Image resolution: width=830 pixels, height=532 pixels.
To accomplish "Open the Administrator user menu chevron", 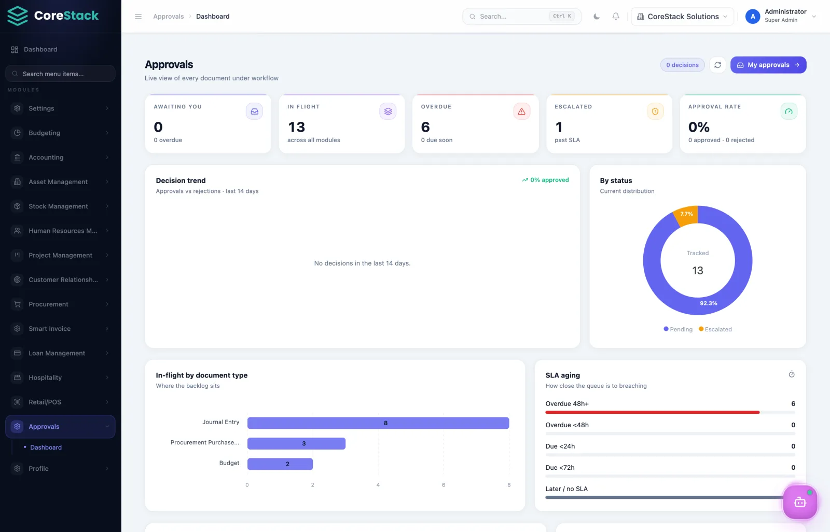I will (x=814, y=17).
